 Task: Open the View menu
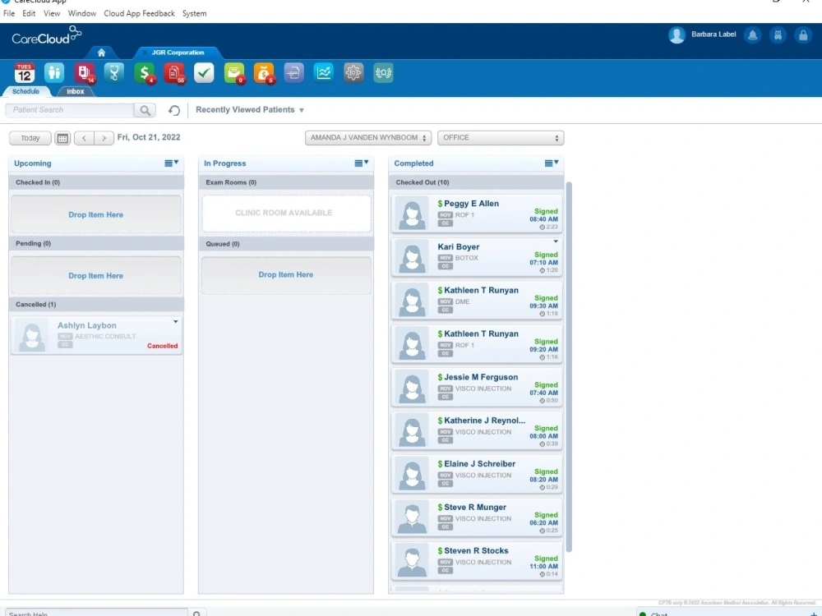[x=51, y=14]
